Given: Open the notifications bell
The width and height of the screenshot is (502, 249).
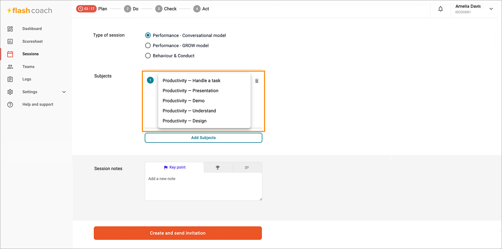Looking at the screenshot, I should pos(440,9).
